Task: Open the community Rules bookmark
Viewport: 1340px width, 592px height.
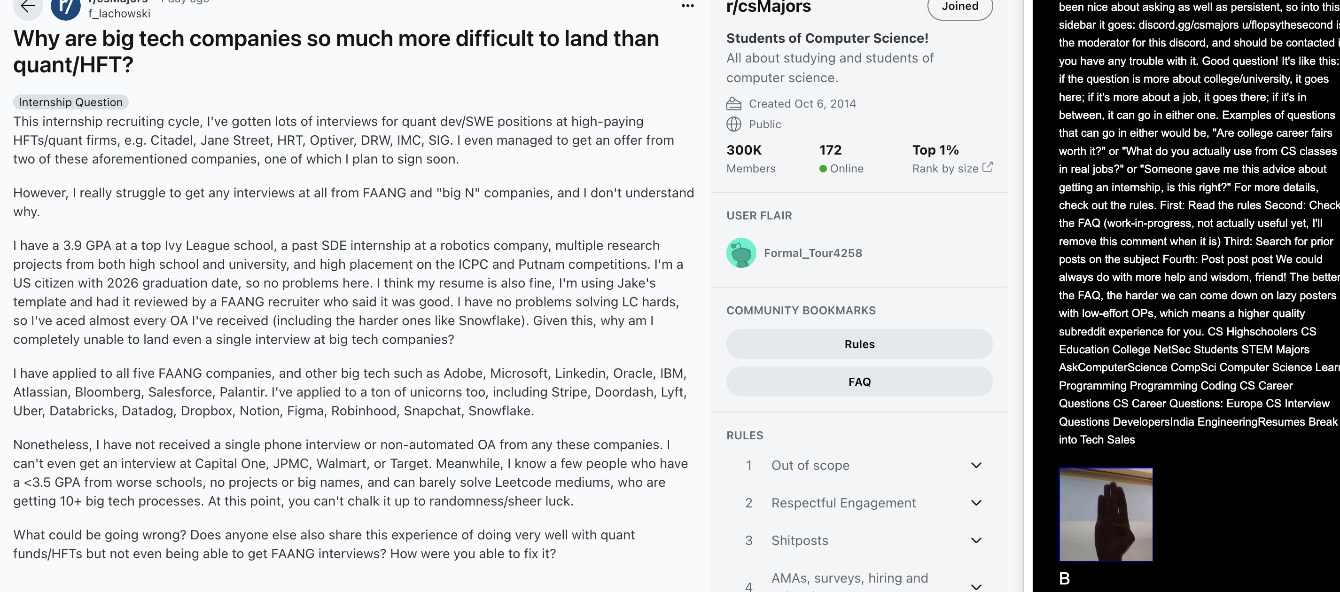Action: (x=859, y=344)
